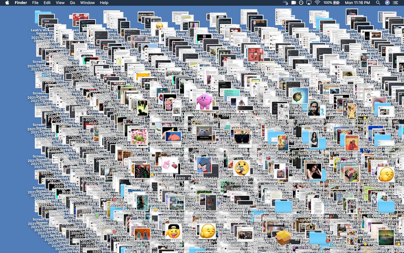Select the woman with crossed arms photo
The width and height of the screenshot is (404, 253).
314,140
